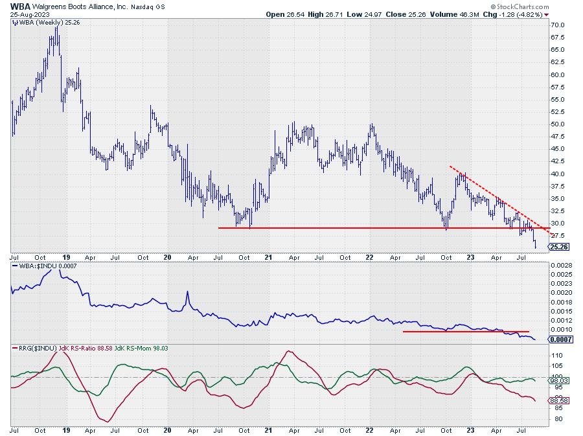Click the WBA ticker symbol title
The image size is (583, 436).
pyautogui.click(x=21, y=6)
